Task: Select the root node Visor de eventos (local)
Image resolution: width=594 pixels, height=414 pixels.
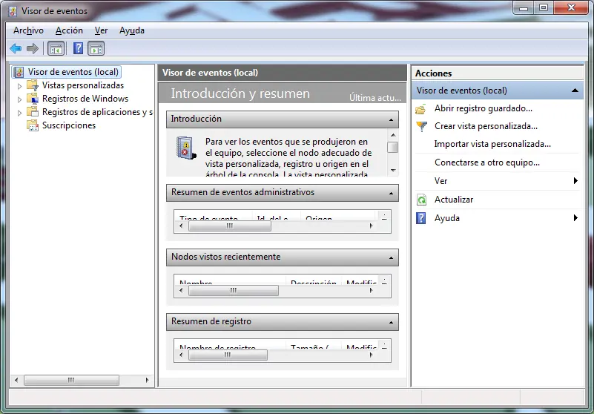Action: pos(67,72)
